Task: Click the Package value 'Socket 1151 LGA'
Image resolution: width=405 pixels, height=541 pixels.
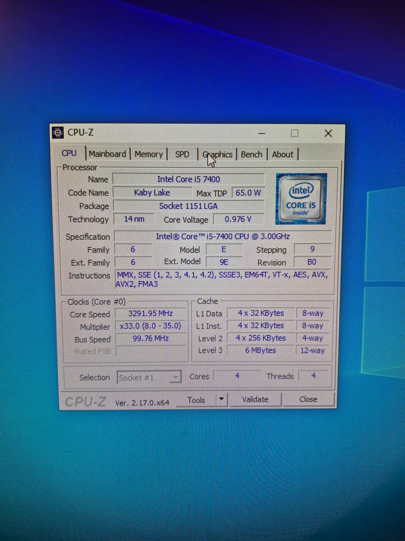Action: (x=189, y=206)
